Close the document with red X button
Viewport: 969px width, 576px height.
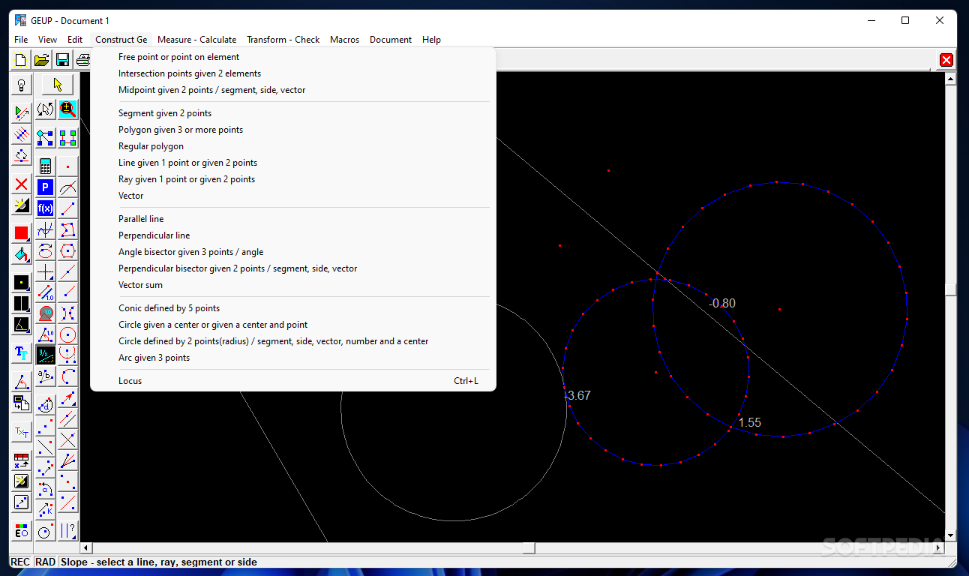[946, 60]
